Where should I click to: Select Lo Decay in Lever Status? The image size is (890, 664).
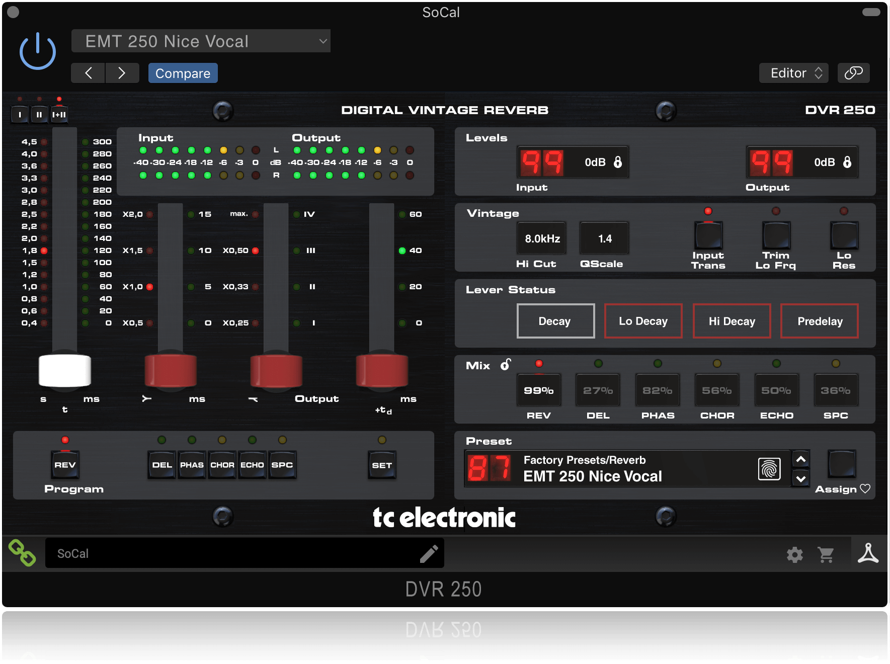click(x=643, y=321)
